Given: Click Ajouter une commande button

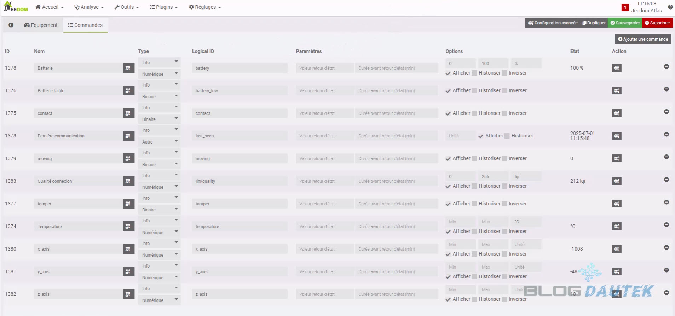Looking at the screenshot, I should tap(642, 39).
